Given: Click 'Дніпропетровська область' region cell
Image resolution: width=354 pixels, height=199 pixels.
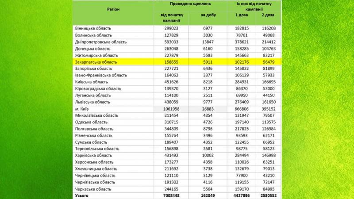Looking at the screenshot, I should pyautogui.click(x=101, y=42).
